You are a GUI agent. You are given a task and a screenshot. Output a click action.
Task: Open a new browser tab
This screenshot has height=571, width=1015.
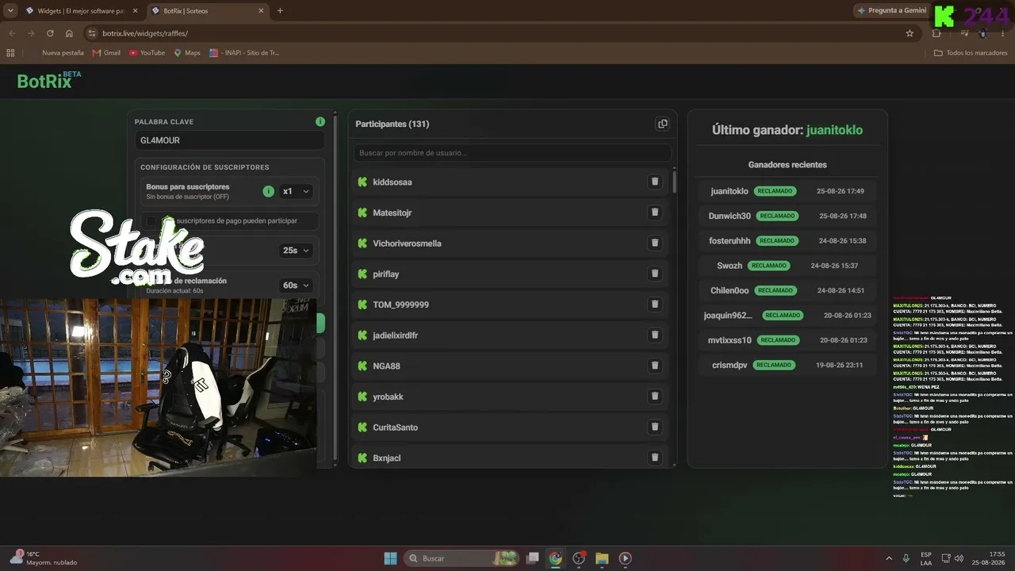coord(280,11)
